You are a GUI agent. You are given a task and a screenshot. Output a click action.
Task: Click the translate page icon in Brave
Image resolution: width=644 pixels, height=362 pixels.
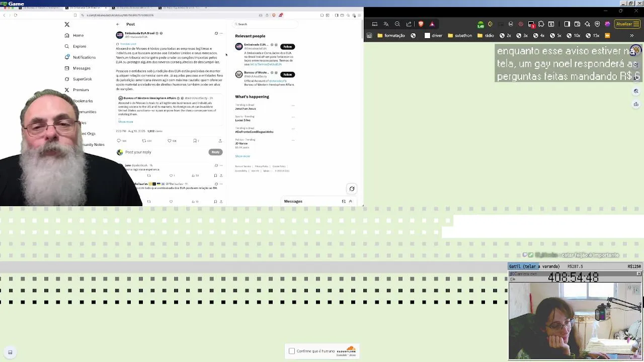pos(386,24)
